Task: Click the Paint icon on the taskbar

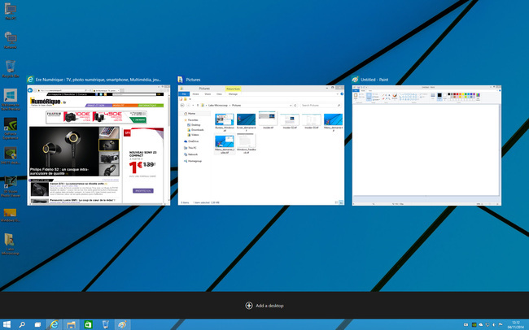Action: [x=122, y=324]
